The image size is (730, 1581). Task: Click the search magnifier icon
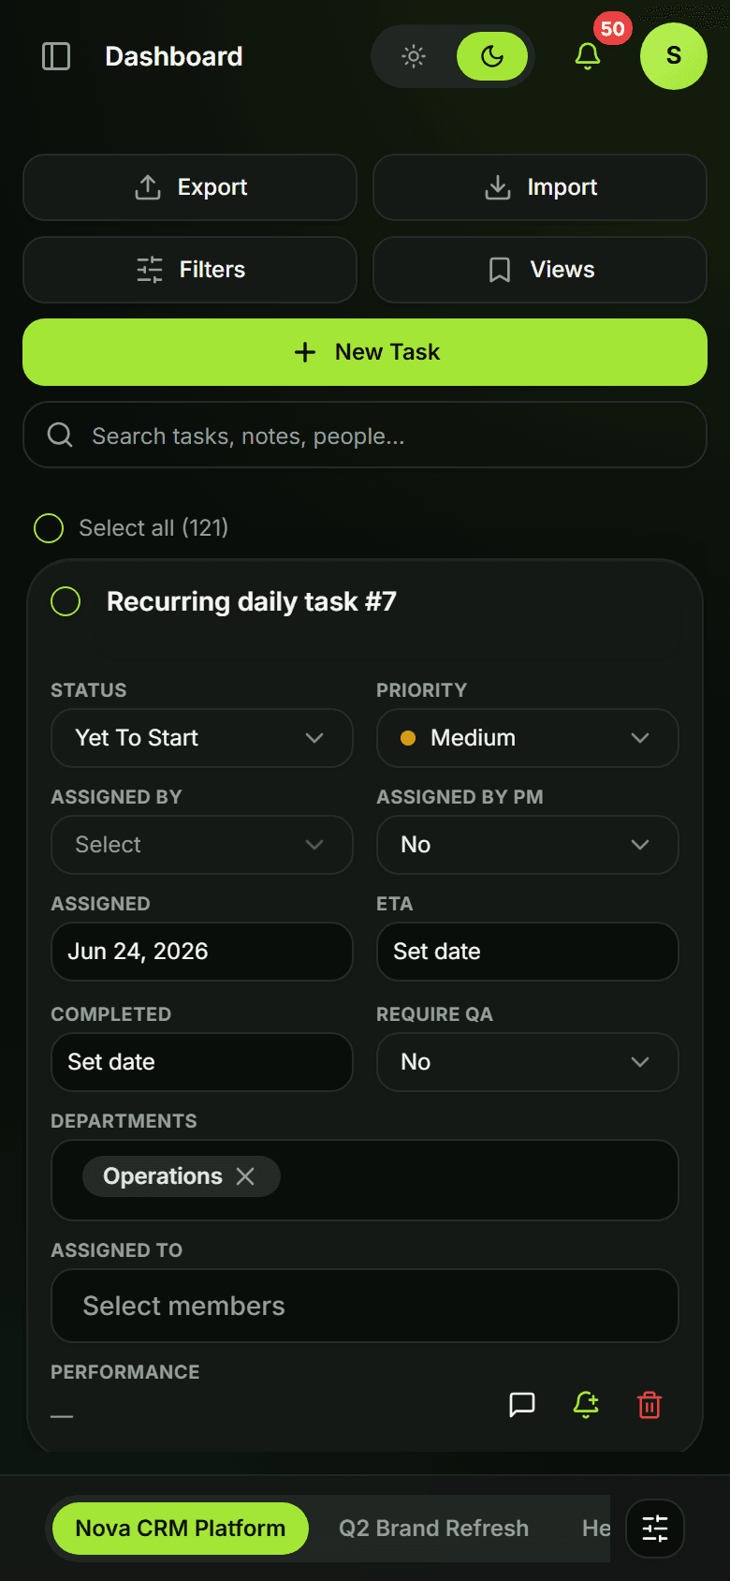pos(60,435)
